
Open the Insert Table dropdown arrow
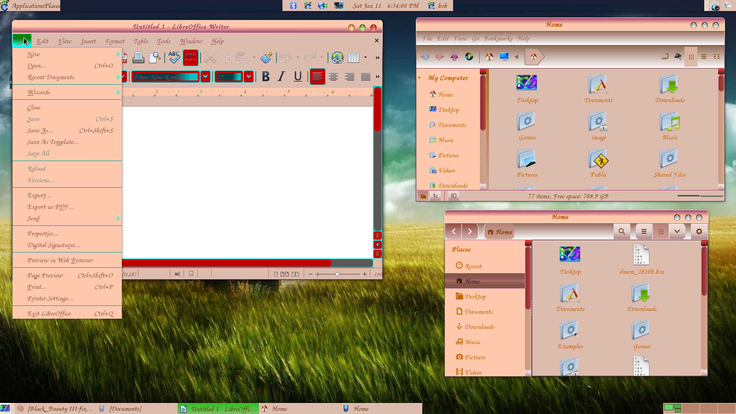coord(365,57)
